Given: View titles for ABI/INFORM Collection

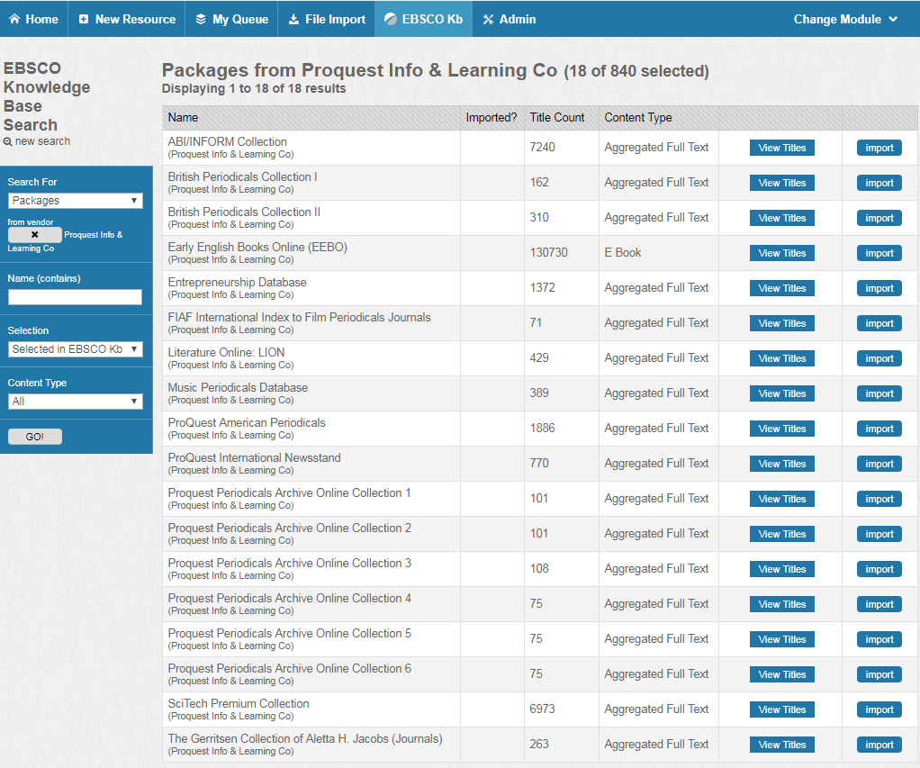Looking at the screenshot, I should point(781,148).
